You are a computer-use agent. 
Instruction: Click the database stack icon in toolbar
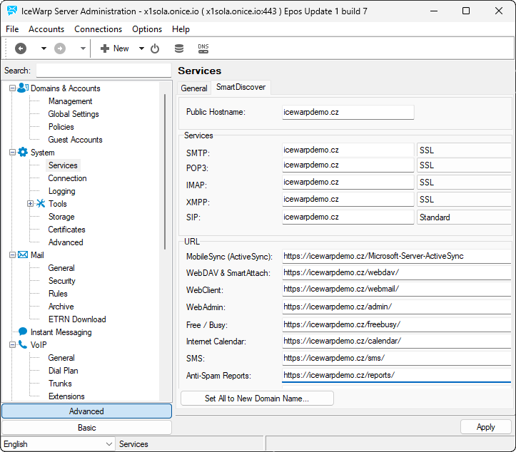pyautogui.click(x=179, y=48)
